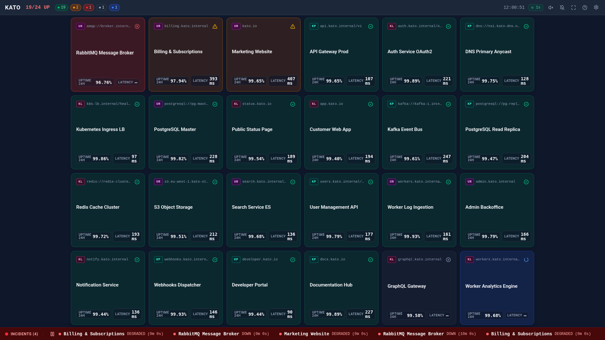The width and height of the screenshot is (605, 340).
Task: Filter by 1 paused grey badge
Action: click(x=101, y=8)
